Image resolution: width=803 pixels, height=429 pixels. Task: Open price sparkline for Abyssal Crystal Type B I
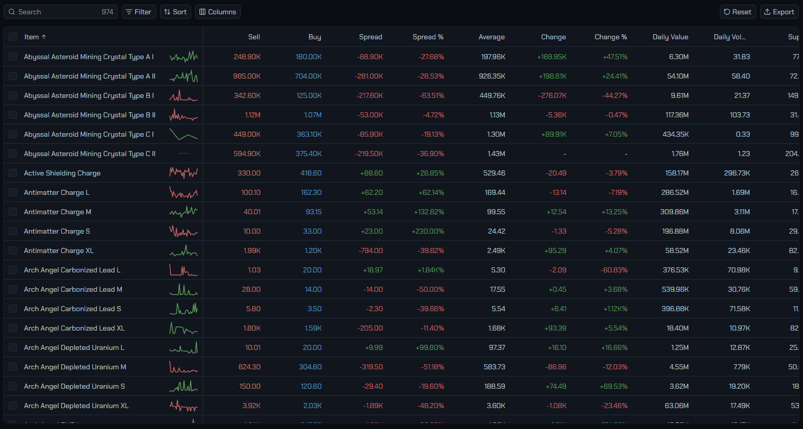[x=184, y=95]
